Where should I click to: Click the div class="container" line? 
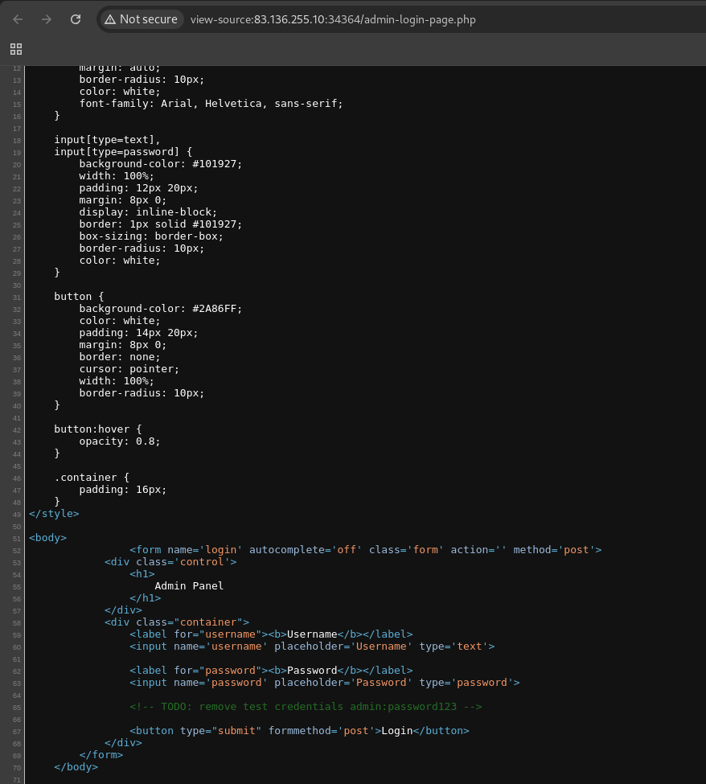[x=177, y=622]
